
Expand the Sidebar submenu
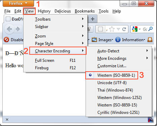click(55, 27)
